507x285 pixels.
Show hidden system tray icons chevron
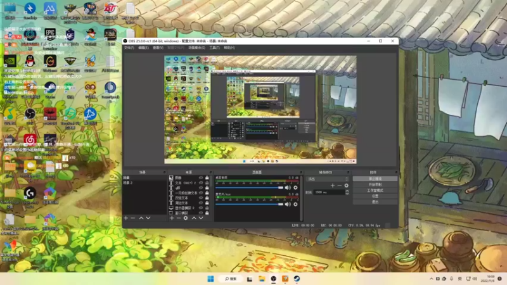(431, 279)
